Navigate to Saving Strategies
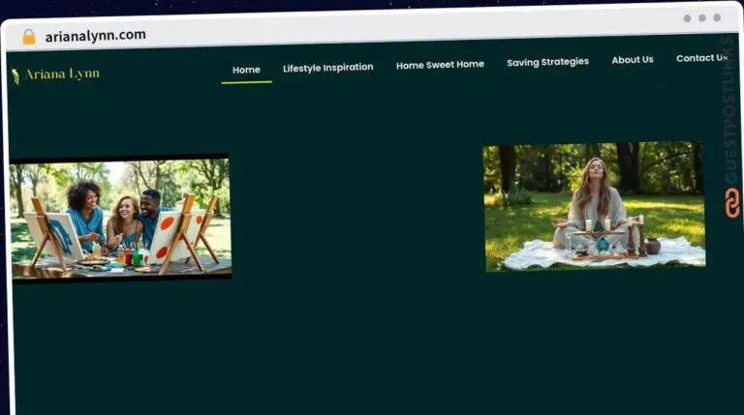This screenshot has width=744, height=415. click(x=547, y=62)
